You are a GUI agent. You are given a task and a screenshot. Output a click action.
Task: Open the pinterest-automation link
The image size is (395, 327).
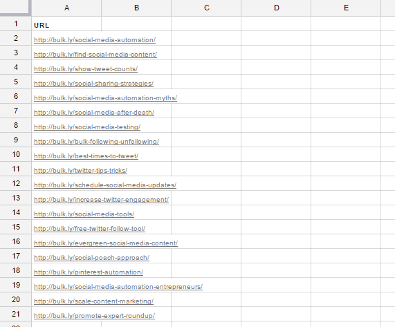89,272
